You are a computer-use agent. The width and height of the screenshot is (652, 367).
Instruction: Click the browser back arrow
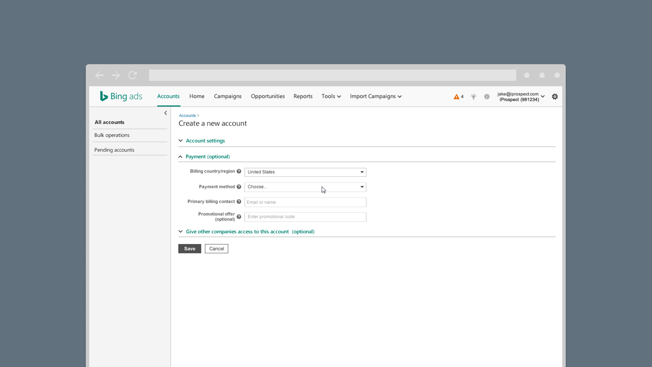pyautogui.click(x=100, y=75)
